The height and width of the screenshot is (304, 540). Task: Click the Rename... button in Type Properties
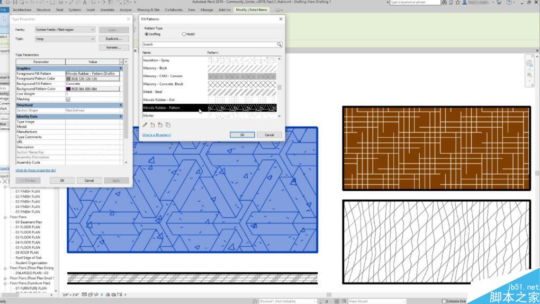coord(114,48)
